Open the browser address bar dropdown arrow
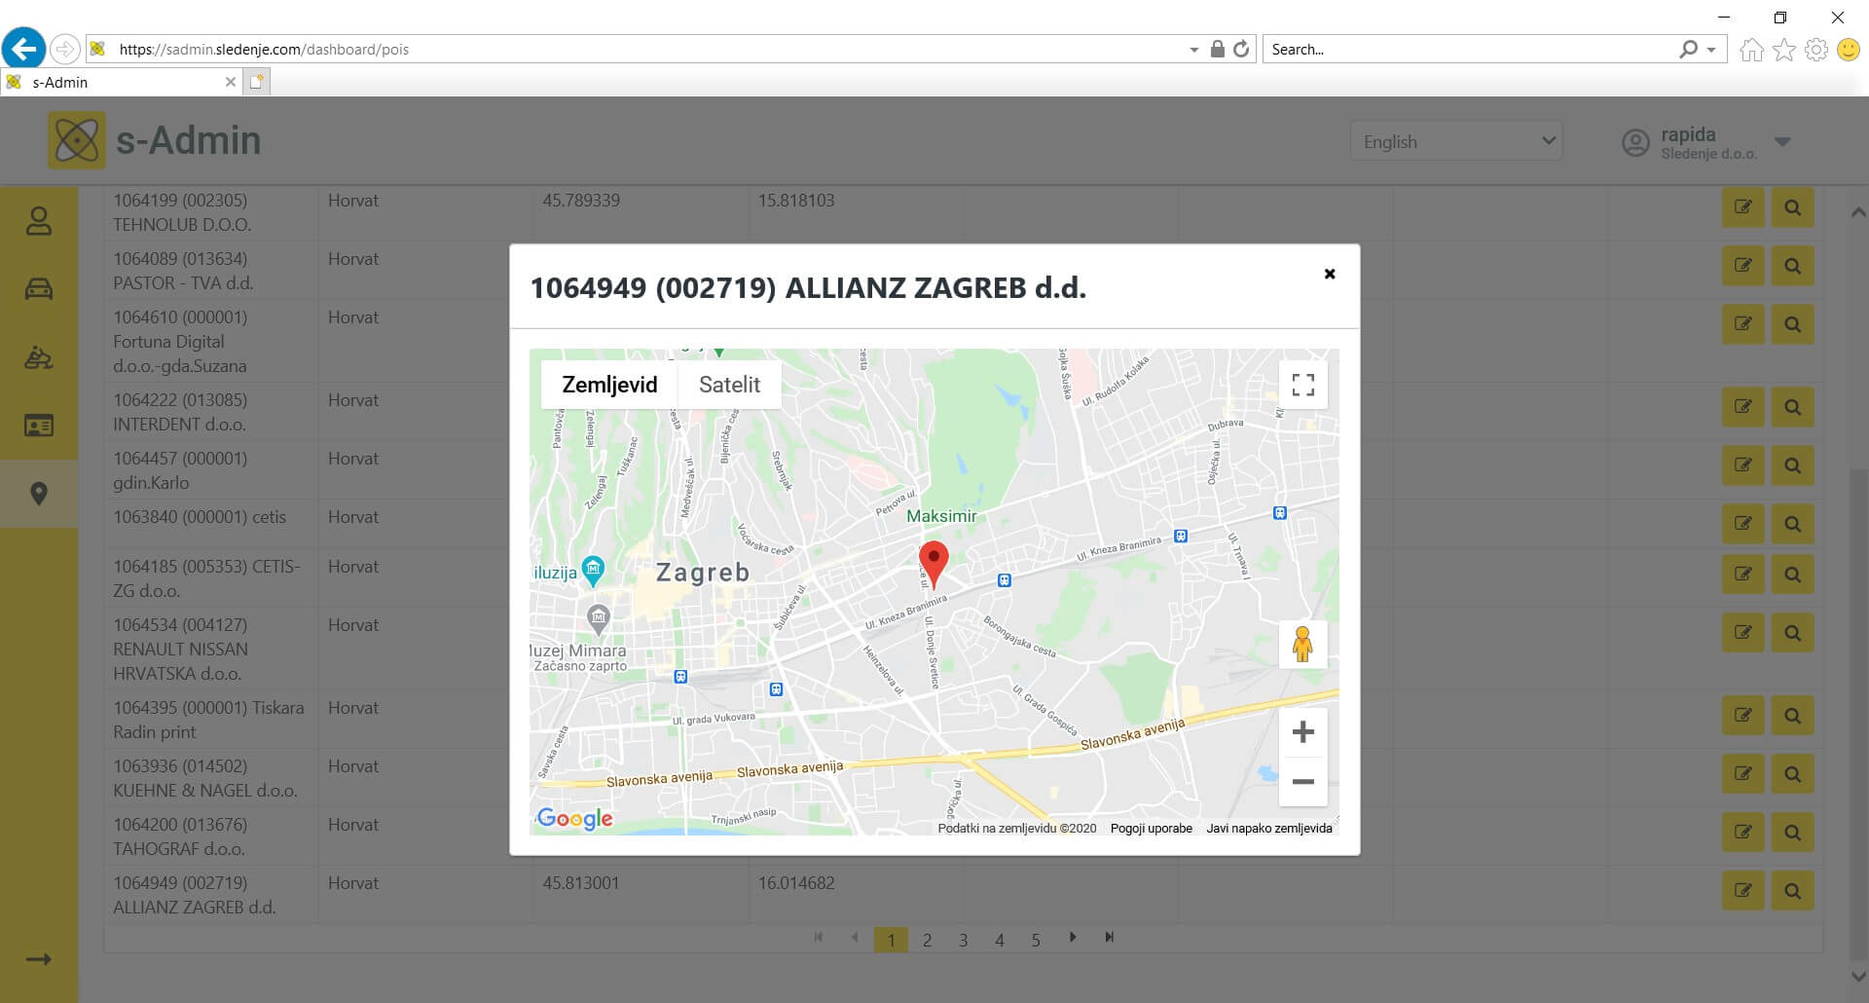The image size is (1869, 1003). point(1193,50)
